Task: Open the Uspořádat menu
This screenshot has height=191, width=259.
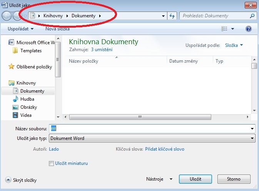Action: coord(20,29)
